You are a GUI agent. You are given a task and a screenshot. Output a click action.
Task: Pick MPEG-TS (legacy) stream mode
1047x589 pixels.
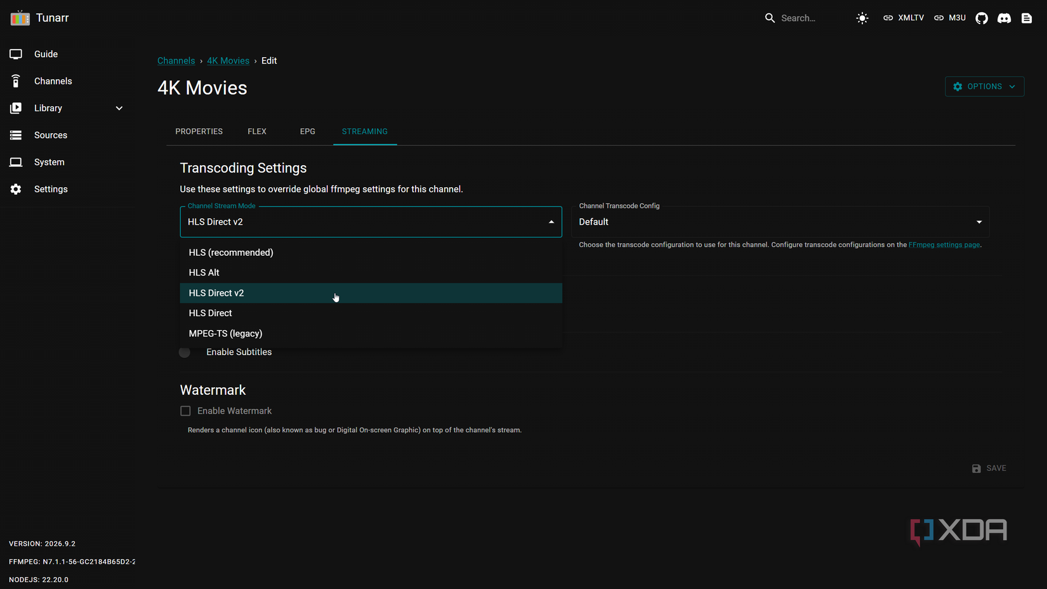pos(371,333)
